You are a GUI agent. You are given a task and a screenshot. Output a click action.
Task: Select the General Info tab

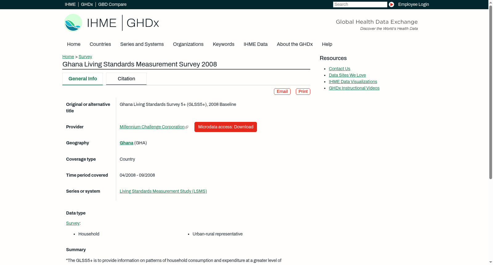[x=83, y=79]
